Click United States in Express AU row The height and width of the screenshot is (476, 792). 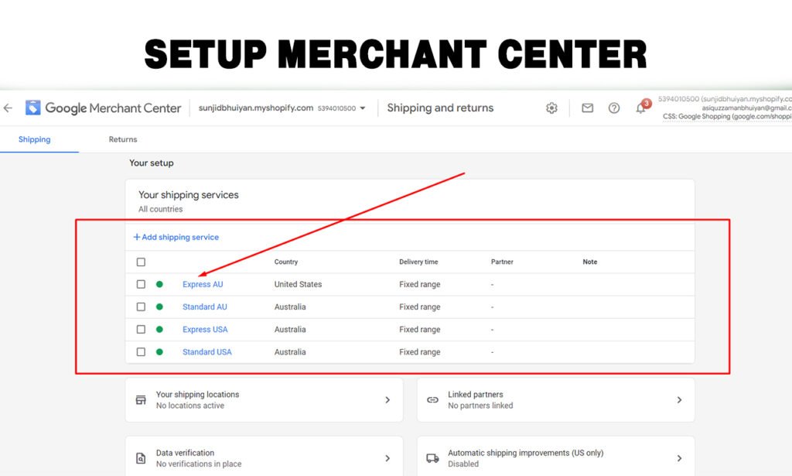(298, 284)
